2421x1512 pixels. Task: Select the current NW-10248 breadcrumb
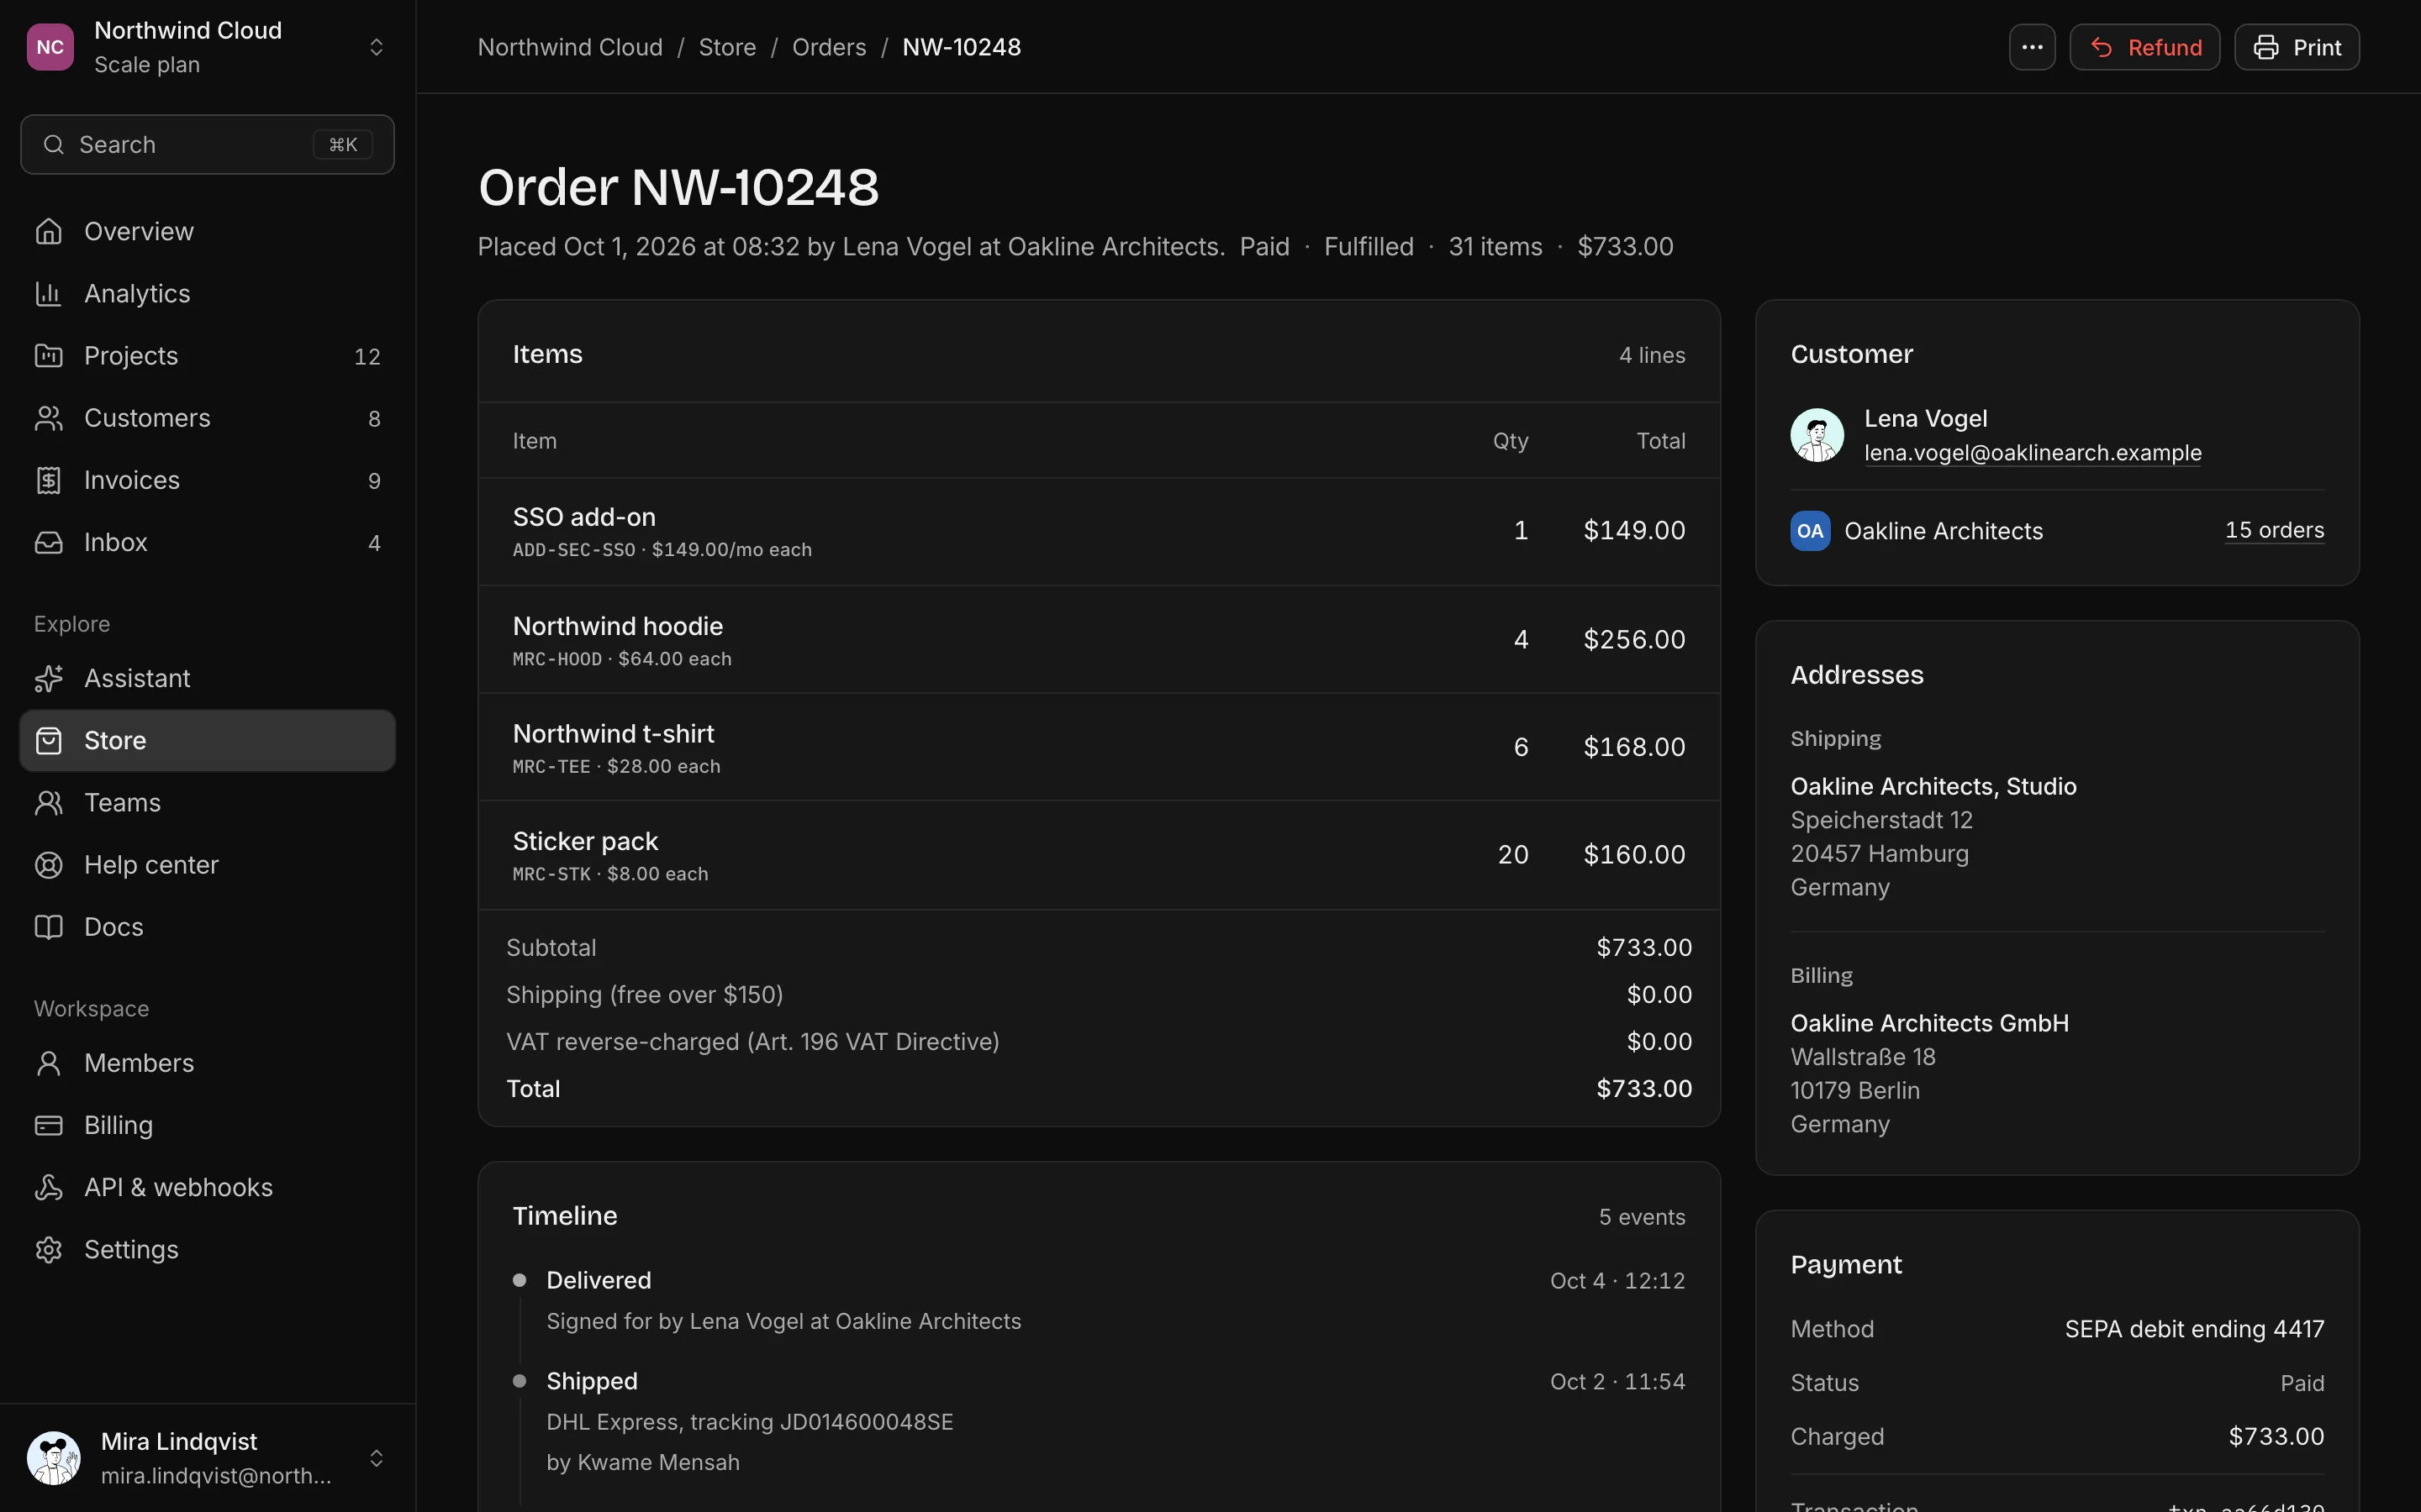pyautogui.click(x=962, y=47)
